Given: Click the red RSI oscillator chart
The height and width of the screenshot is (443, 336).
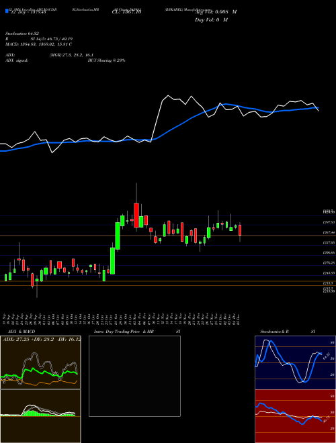Looking at the screenshot, I should click(x=295, y=416).
